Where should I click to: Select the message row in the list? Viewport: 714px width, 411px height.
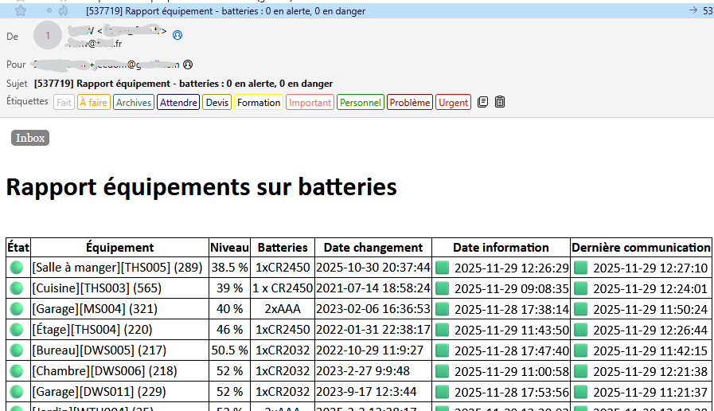(x=358, y=10)
